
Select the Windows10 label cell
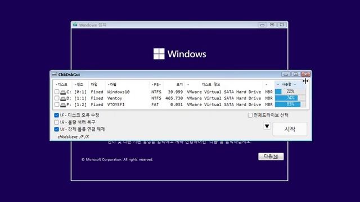119,92
